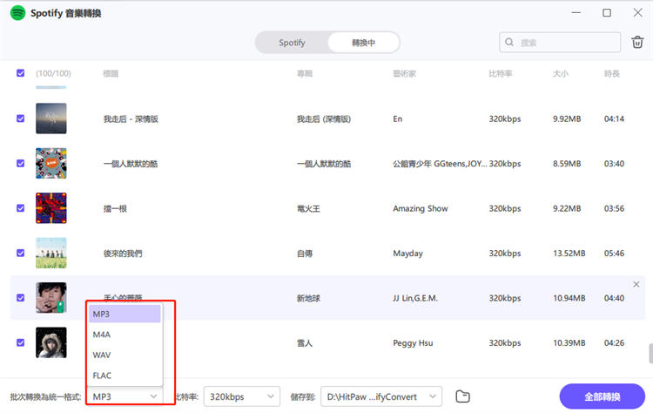The image size is (653, 413).
Task: Uncheck the 一個人默默的酷 track checkbox
Action: coord(20,163)
